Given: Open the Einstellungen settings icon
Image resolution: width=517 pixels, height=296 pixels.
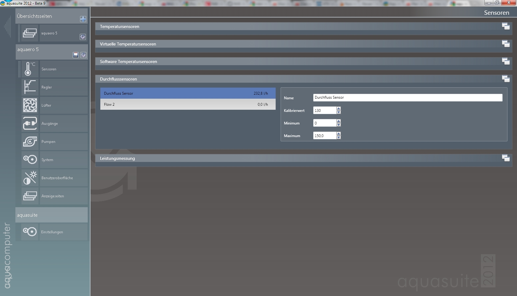Looking at the screenshot, I should pos(30,232).
